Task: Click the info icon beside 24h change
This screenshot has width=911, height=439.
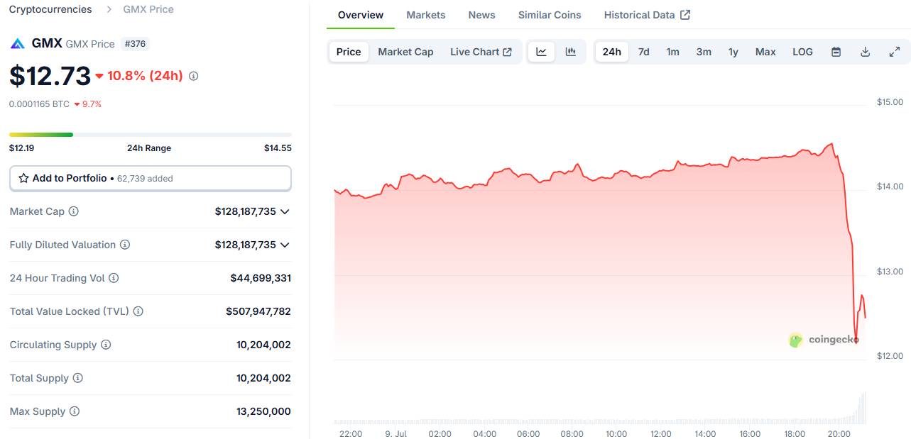Action: tap(193, 76)
